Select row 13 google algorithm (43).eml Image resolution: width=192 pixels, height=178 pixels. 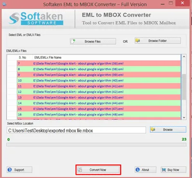(x=99, y=98)
